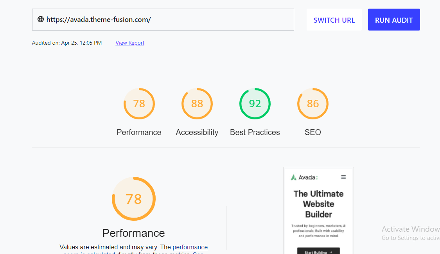Click the Start Building button in the preview

pyautogui.click(x=318, y=251)
